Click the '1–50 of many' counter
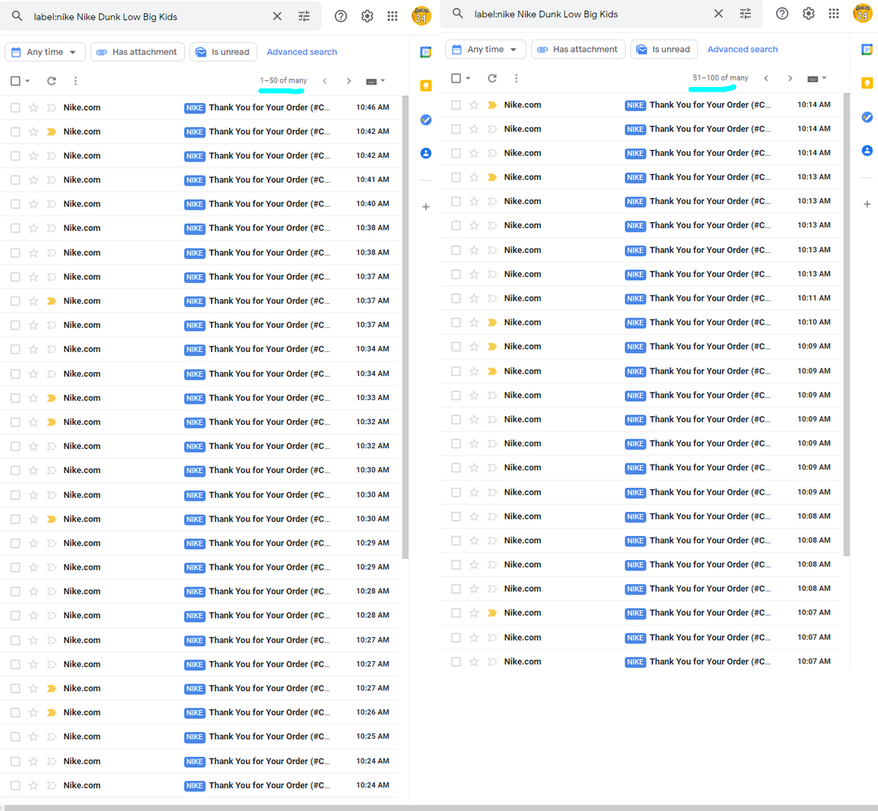Image resolution: width=878 pixels, height=811 pixels. click(x=283, y=80)
